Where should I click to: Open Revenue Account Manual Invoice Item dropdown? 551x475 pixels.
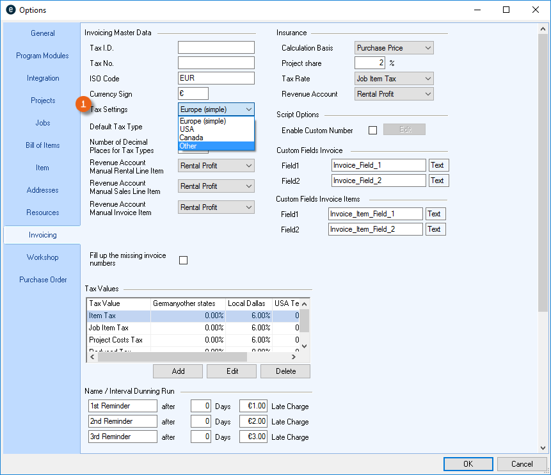[216, 207]
